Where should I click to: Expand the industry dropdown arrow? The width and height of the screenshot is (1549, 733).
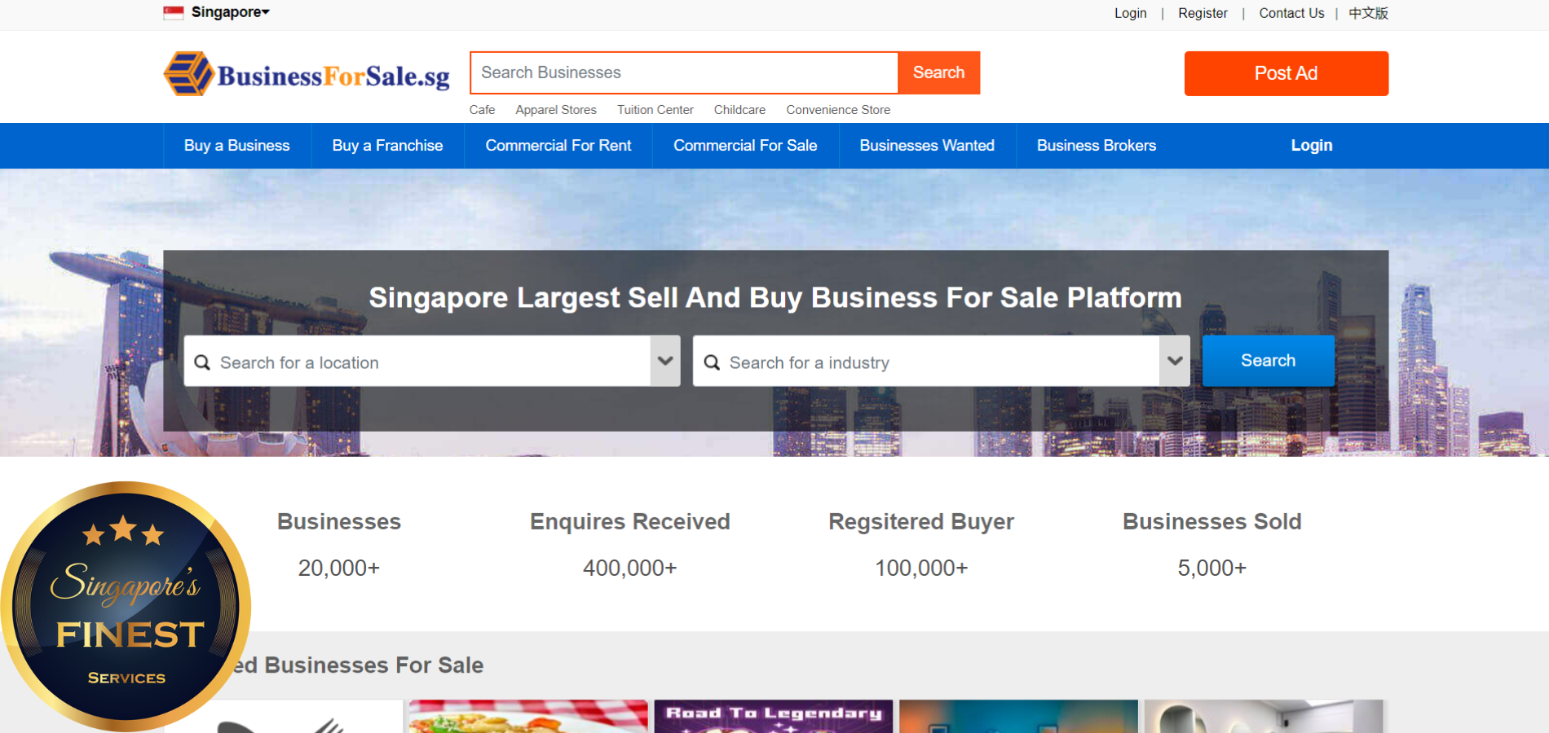point(1174,361)
